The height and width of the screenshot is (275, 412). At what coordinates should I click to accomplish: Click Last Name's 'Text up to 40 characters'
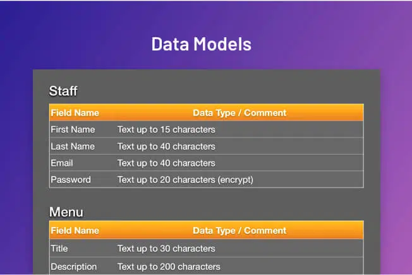[166, 146]
